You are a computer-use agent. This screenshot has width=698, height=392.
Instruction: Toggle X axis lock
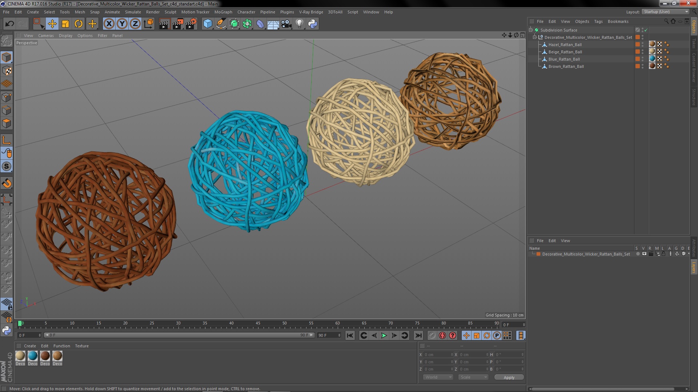(109, 24)
